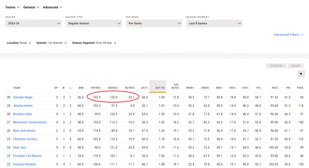Select Brooklyn Nets OFFRTG value 99.0

tap(97, 114)
